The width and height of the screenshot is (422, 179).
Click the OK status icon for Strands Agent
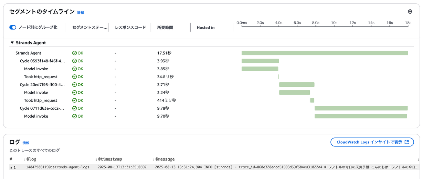click(x=74, y=53)
